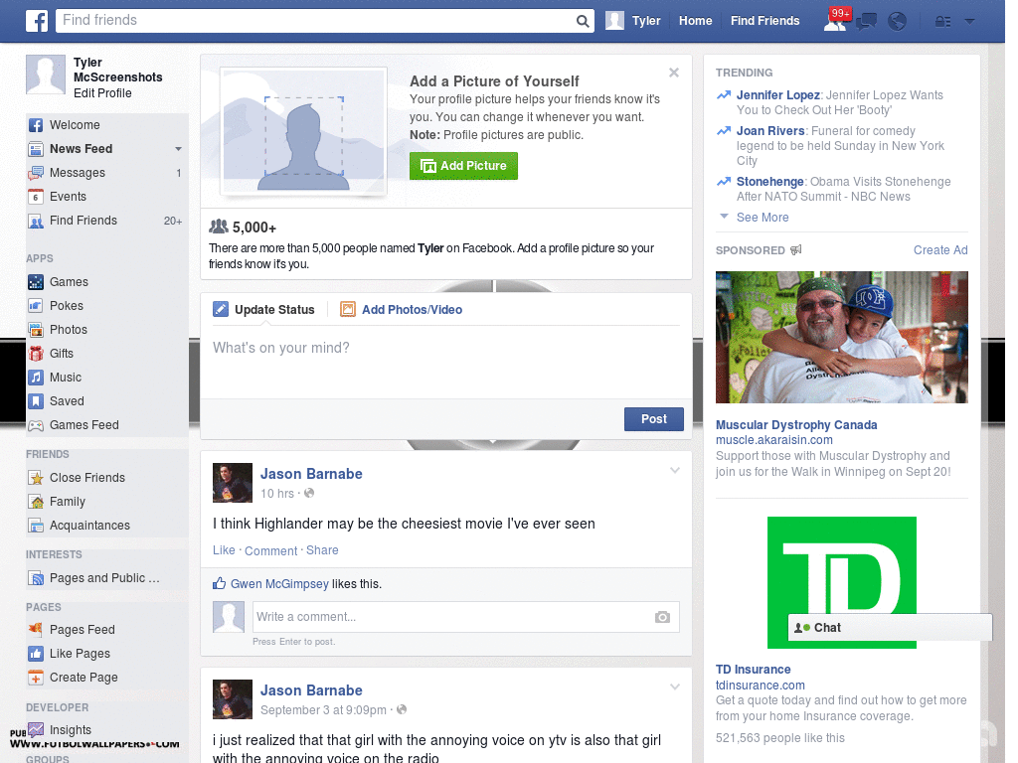The height and width of the screenshot is (763, 1018).
Task: Click the tdinsurance.com link
Action: (760, 686)
